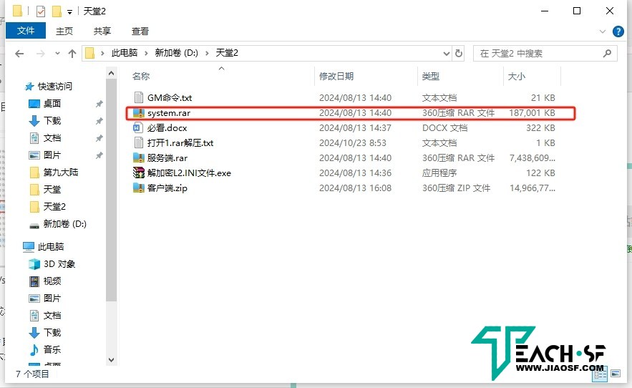Sort by 类型 column header

tap(430, 76)
